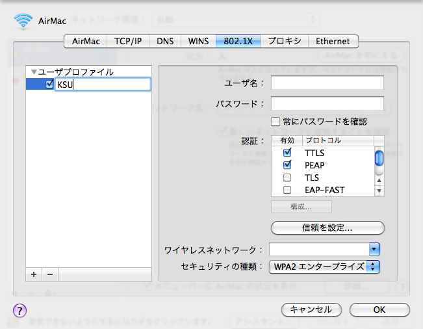The image size is (423, 329).
Task: Uncheck the PEAP protocol checkbox
Action: click(287, 164)
